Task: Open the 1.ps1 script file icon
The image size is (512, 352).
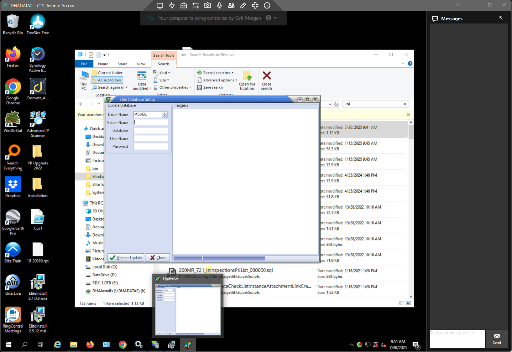Action: coord(38,220)
